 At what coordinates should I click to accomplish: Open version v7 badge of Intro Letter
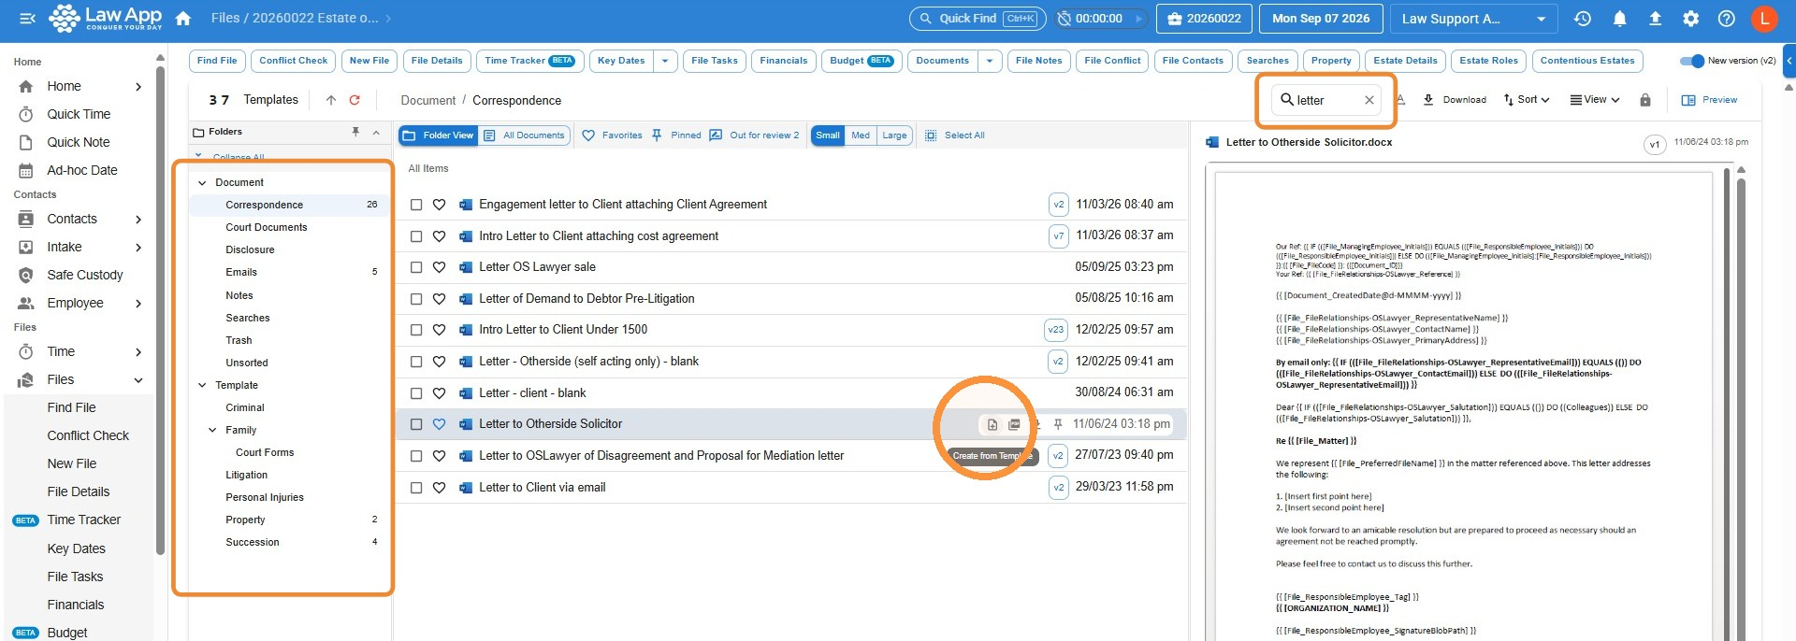tap(1058, 235)
